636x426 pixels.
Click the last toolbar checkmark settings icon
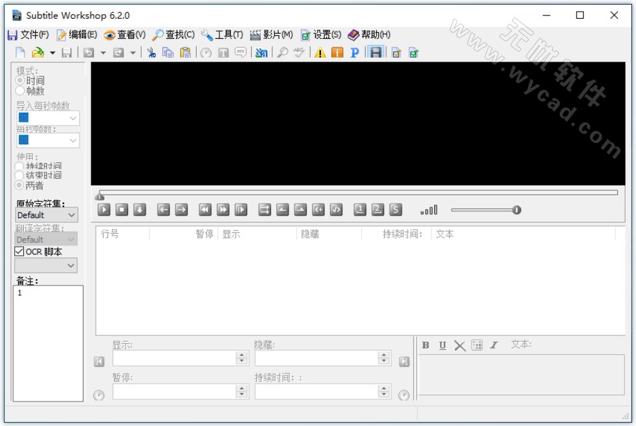click(413, 52)
